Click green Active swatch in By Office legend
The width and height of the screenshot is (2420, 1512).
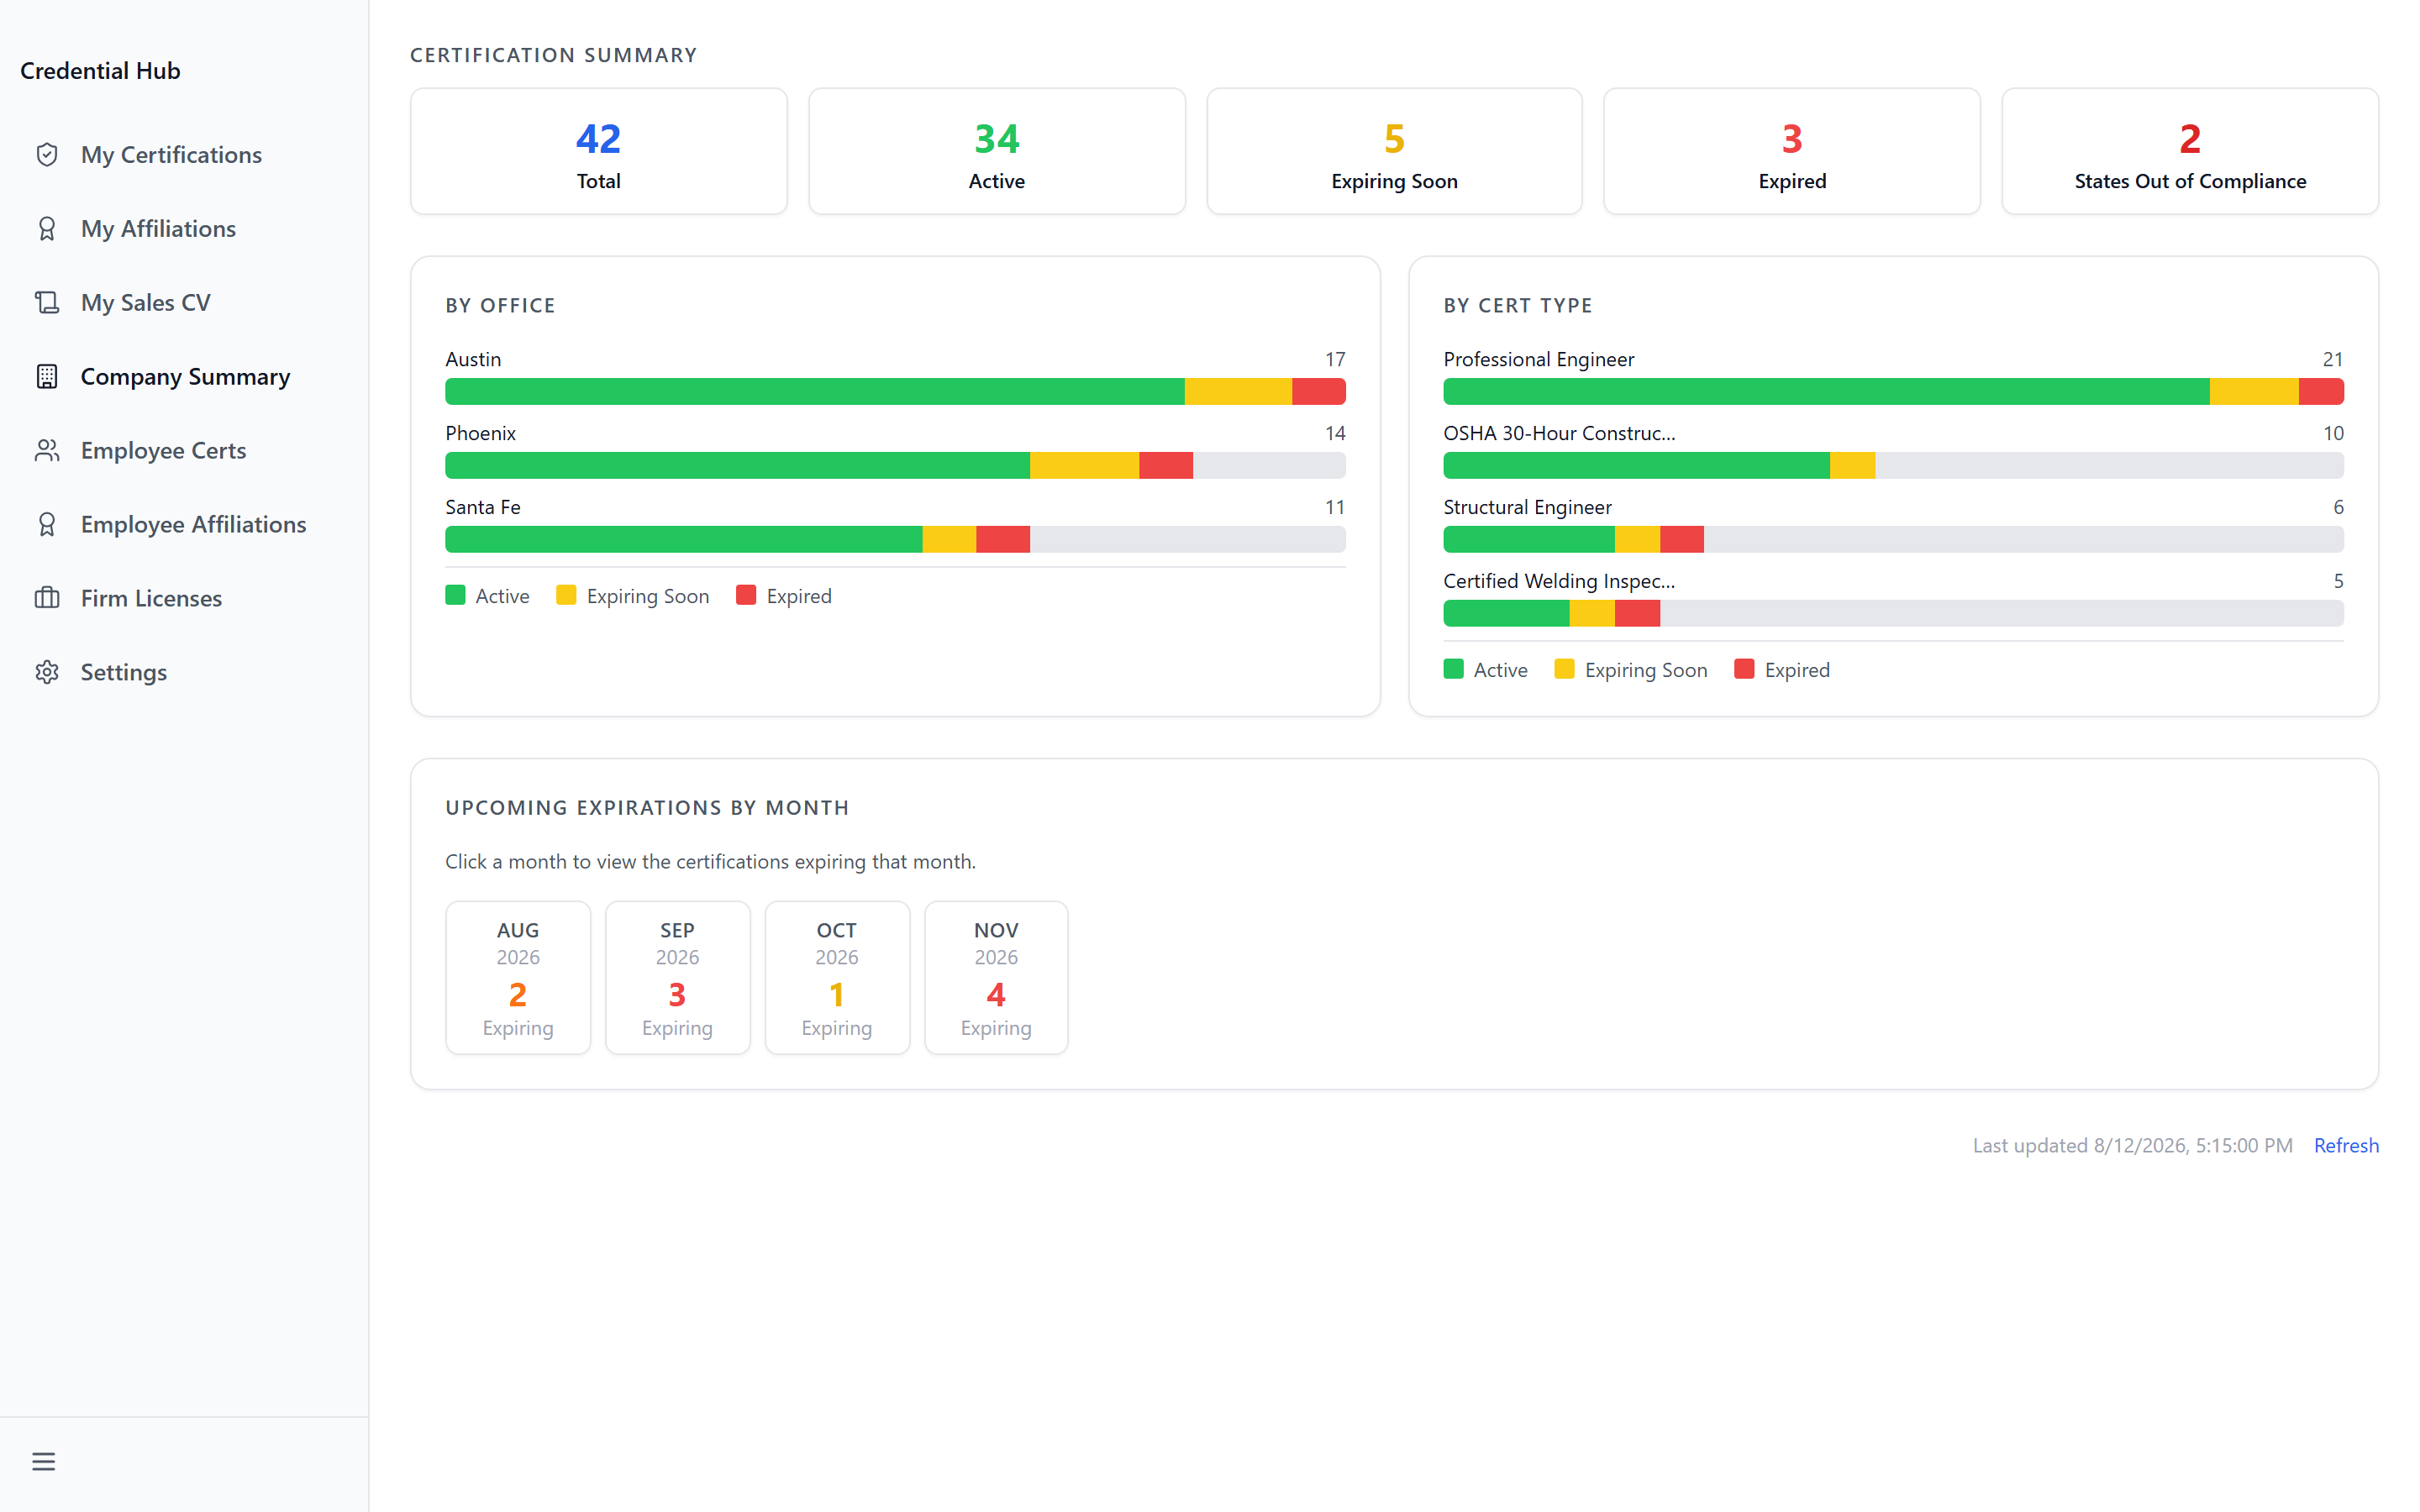(x=455, y=595)
